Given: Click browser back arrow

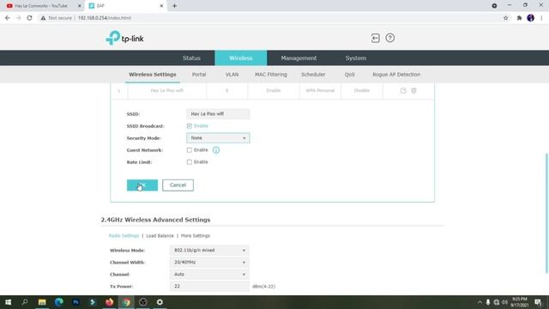Looking at the screenshot, I should tap(8, 18).
